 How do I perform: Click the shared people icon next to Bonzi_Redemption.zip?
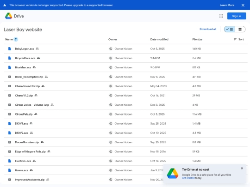[x=46, y=77]
